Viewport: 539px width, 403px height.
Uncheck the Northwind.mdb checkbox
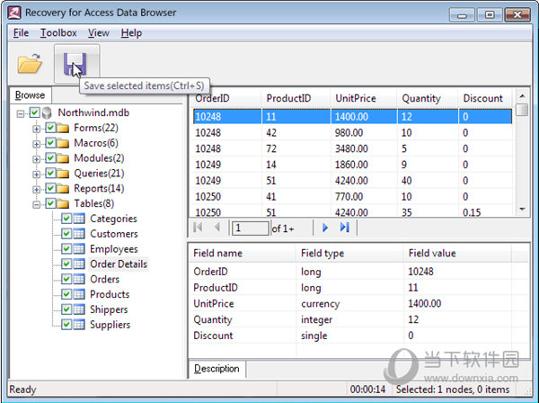(x=35, y=112)
